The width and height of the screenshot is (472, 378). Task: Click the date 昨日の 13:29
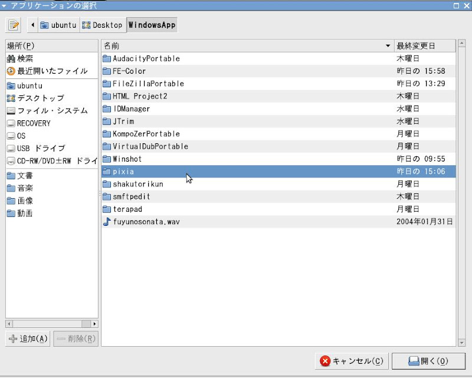pyautogui.click(x=421, y=84)
